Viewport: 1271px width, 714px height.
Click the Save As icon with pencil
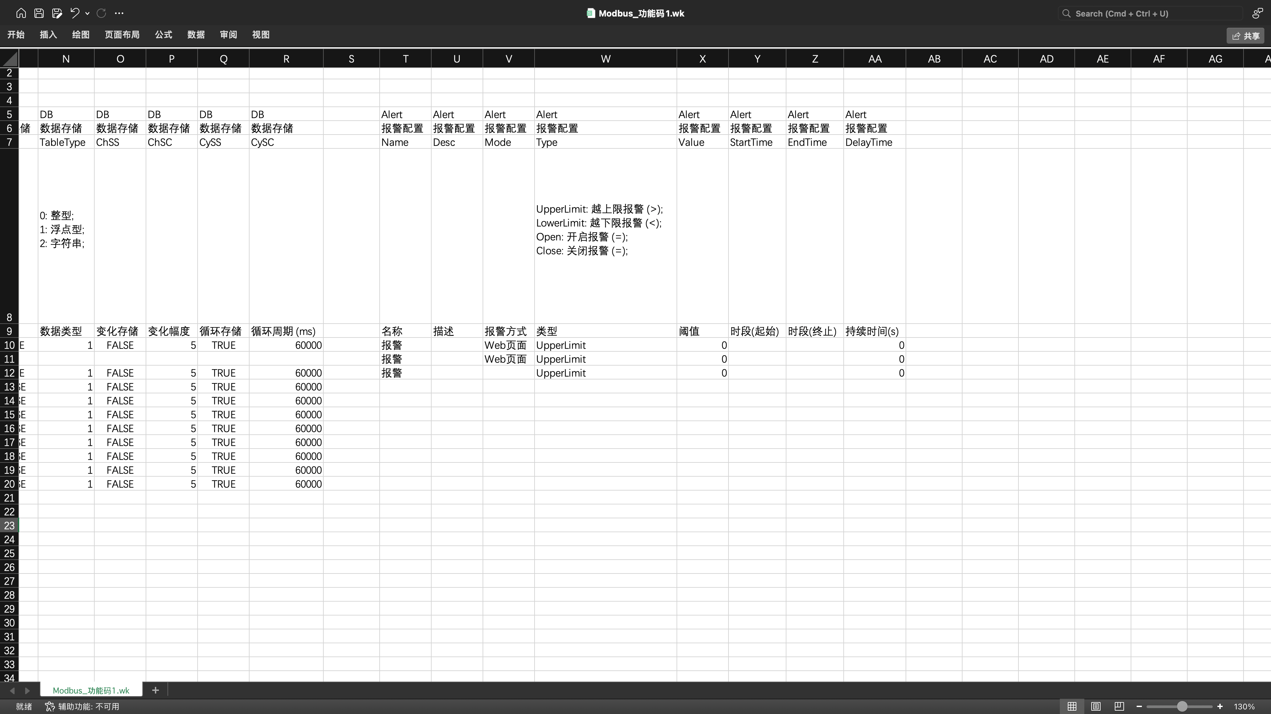pos(57,13)
